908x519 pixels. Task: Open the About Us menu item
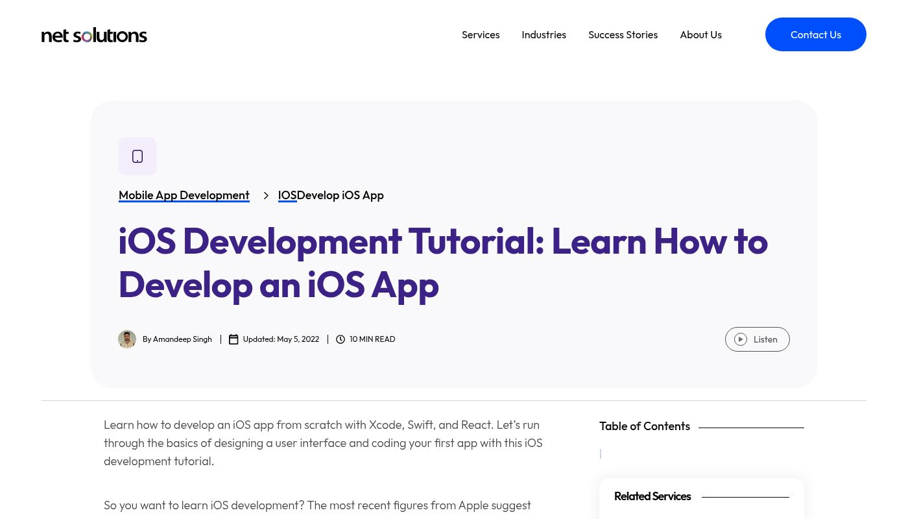click(x=700, y=34)
